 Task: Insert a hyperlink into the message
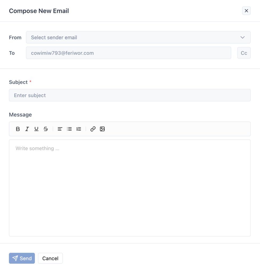[93, 129]
